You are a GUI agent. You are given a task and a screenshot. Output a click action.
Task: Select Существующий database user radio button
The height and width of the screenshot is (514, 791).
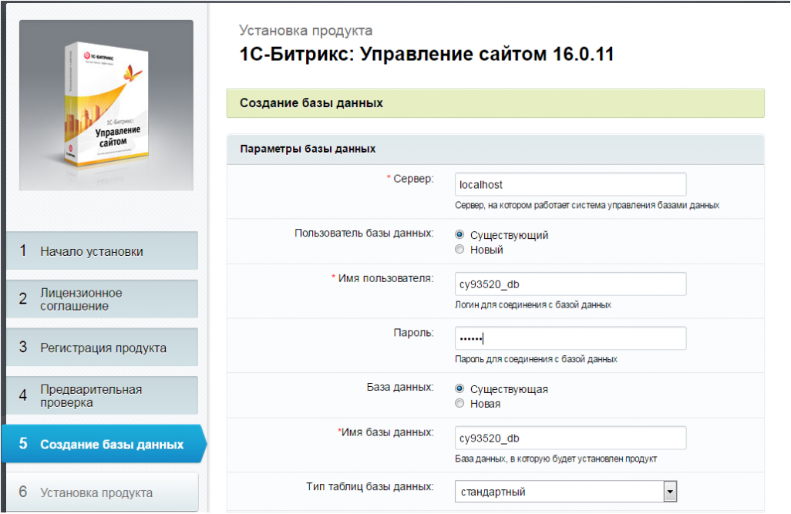click(x=459, y=234)
